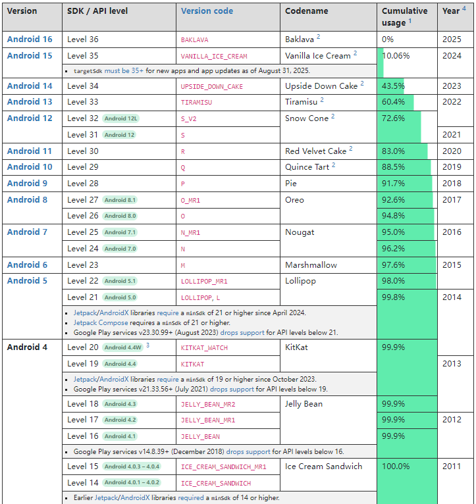Click the Android 4.0.3 – 4.0.4 badge
The width and height of the screenshot is (476, 504).
(132, 466)
